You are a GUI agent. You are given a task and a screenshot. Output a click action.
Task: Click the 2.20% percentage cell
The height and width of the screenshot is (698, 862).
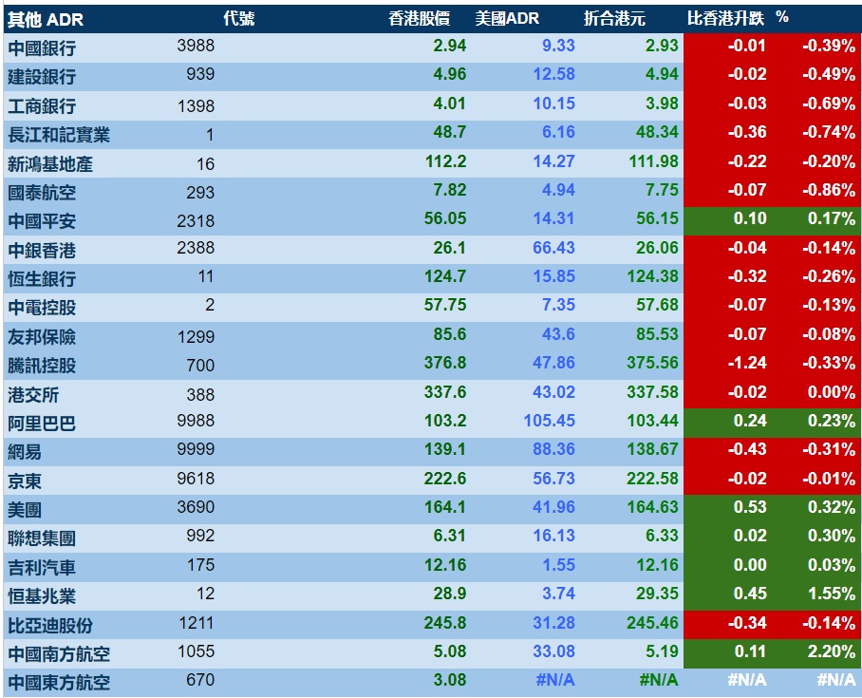[x=832, y=651]
